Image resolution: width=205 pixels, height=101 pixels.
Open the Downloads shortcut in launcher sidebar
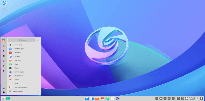tap(4, 71)
